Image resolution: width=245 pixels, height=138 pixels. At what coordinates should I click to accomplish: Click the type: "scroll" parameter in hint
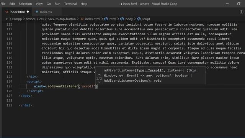[x=150, y=70]
